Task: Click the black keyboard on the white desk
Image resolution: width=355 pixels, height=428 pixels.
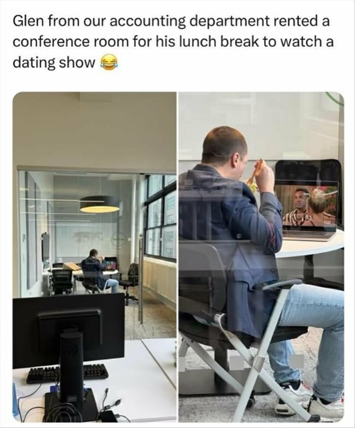Action: coord(67,372)
